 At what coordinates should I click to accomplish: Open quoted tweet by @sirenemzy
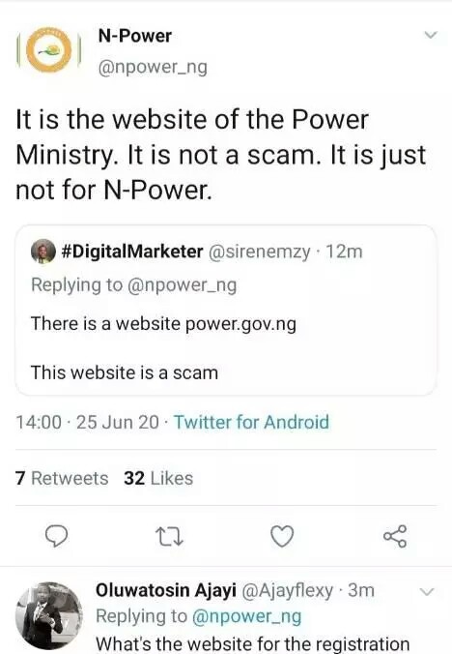tap(226, 310)
